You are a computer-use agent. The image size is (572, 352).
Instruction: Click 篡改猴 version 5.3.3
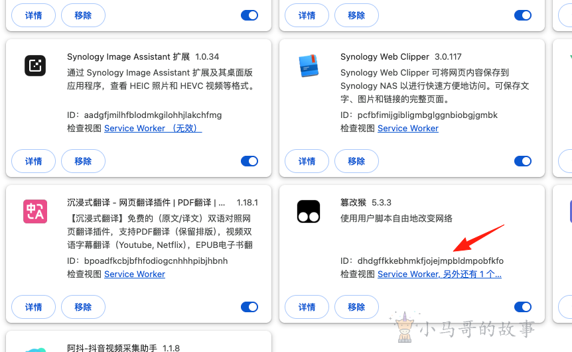coord(381,203)
